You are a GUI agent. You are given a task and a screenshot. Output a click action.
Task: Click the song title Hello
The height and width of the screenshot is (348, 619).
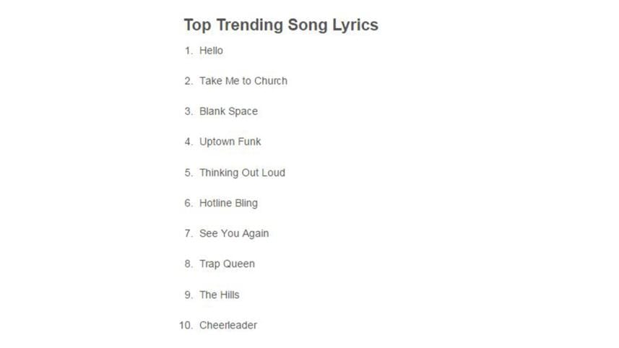coord(211,51)
